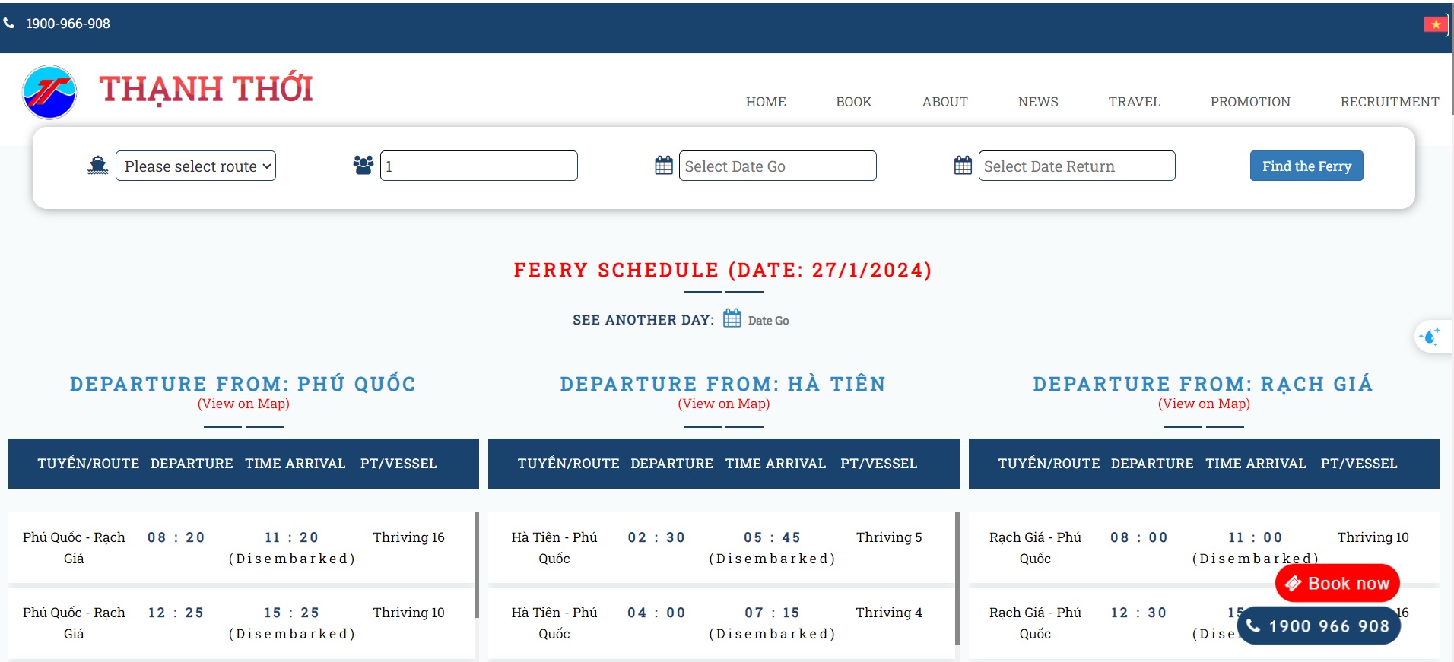Click the Thạnh Thới round logo
1454x662 pixels.
pyautogui.click(x=49, y=92)
